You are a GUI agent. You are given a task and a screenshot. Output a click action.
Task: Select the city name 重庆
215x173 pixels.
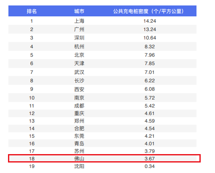tap(79, 113)
